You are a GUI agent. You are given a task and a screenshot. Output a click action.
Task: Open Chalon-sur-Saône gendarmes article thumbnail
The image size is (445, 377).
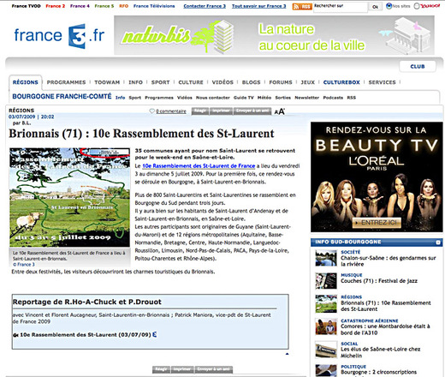coord(325,258)
